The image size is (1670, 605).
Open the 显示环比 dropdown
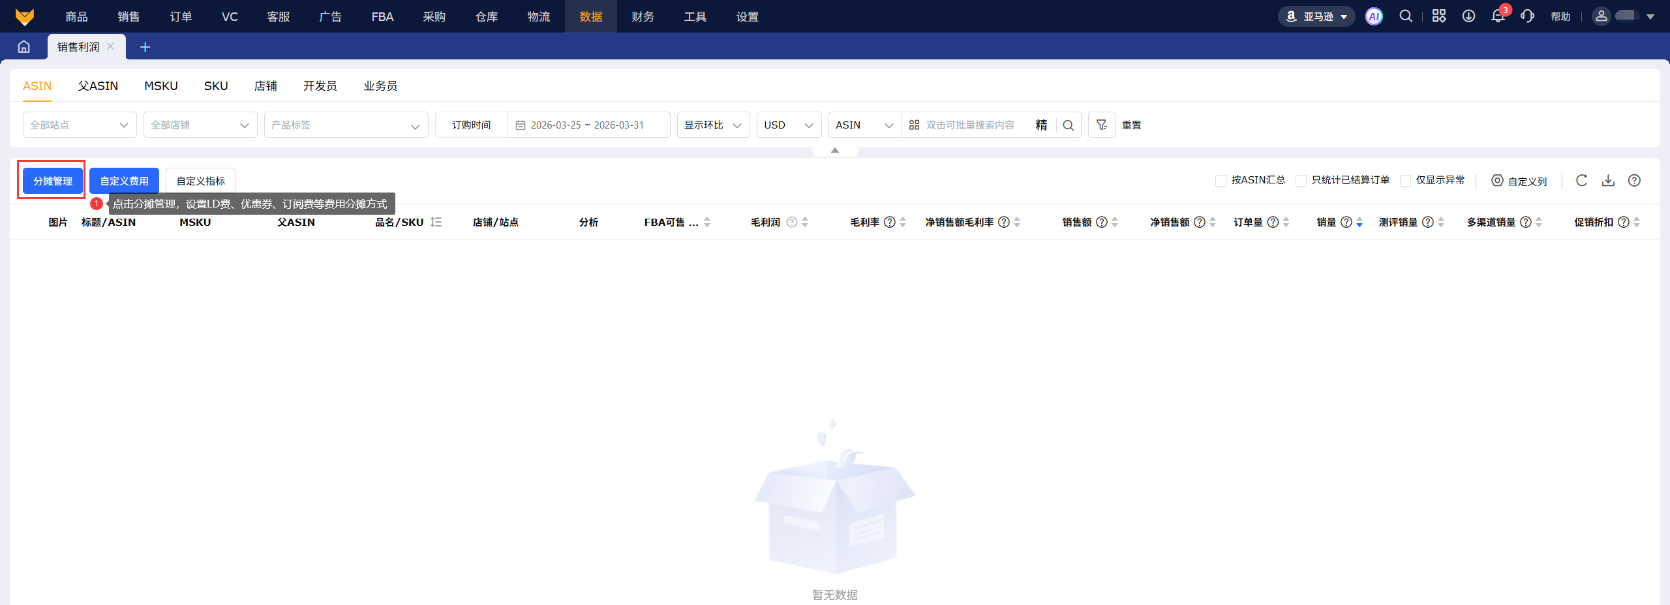pyautogui.click(x=713, y=125)
